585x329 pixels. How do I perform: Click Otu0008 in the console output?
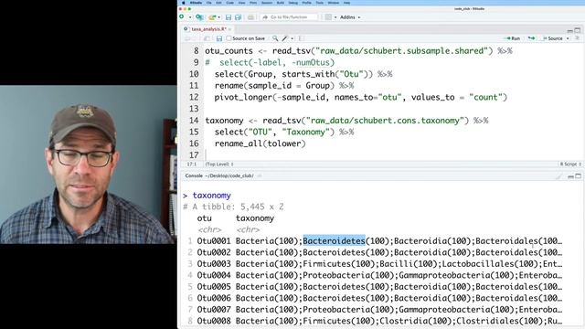tap(214, 321)
